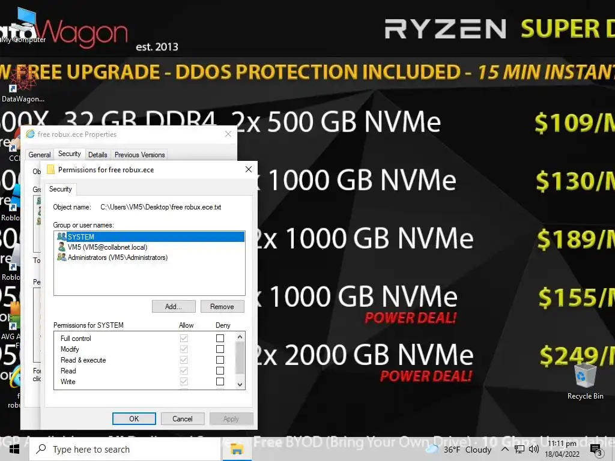Click Cancel in Permissions dialog
Image resolution: width=615 pixels, height=461 pixels.
point(183,418)
